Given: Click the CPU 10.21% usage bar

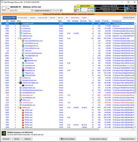Looking at the screenshot, I should [131, 11].
